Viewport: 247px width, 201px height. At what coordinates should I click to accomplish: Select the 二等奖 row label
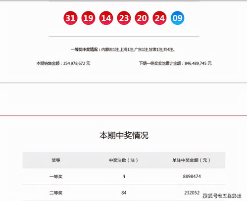(56, 193)
